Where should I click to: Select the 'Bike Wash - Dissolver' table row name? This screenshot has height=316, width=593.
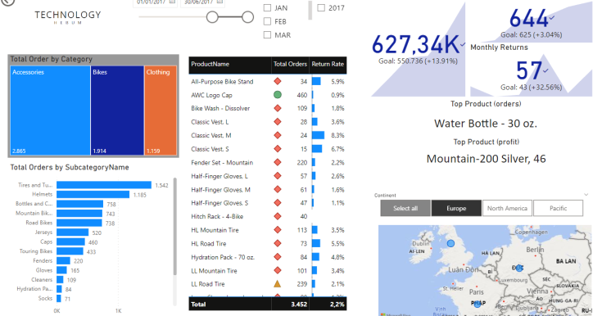click(220, 109)
